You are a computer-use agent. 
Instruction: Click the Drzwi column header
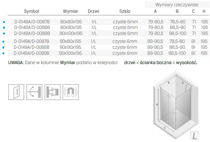93,11
